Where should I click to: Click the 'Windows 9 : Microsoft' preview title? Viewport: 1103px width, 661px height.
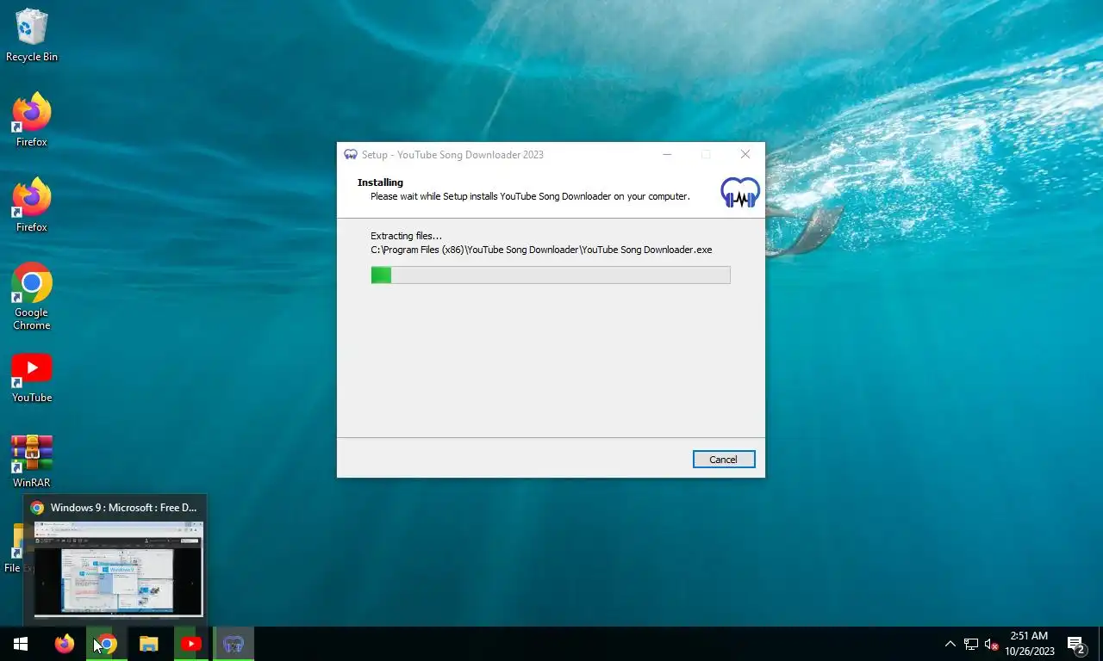point(124,508)
